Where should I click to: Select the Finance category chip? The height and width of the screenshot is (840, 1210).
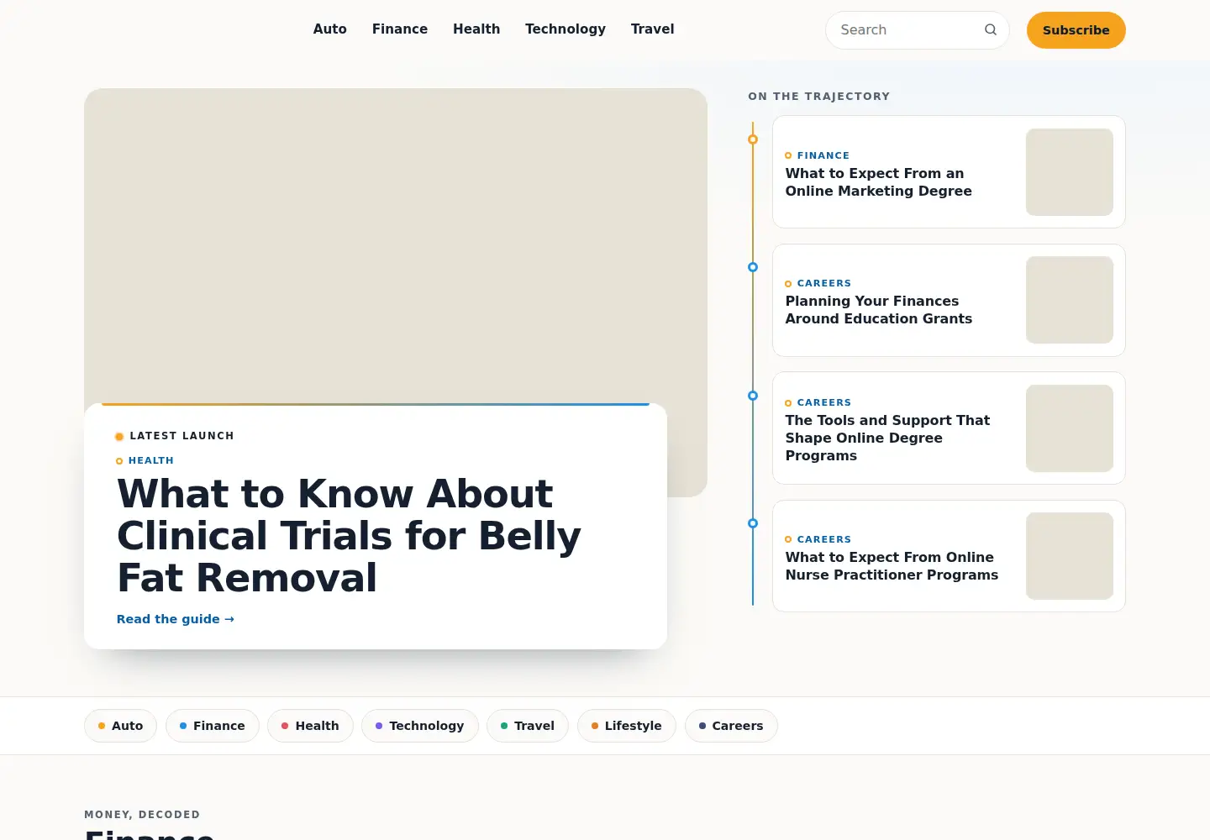click(213, 726)
